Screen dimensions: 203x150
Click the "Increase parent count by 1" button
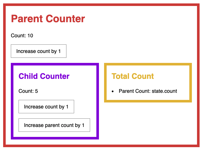coord(54,125)
